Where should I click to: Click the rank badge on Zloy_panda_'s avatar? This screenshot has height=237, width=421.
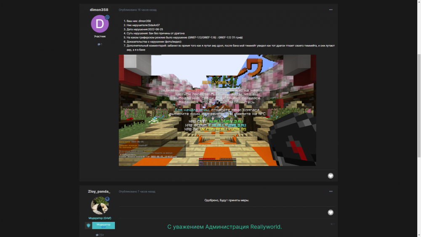pos(107,199)
